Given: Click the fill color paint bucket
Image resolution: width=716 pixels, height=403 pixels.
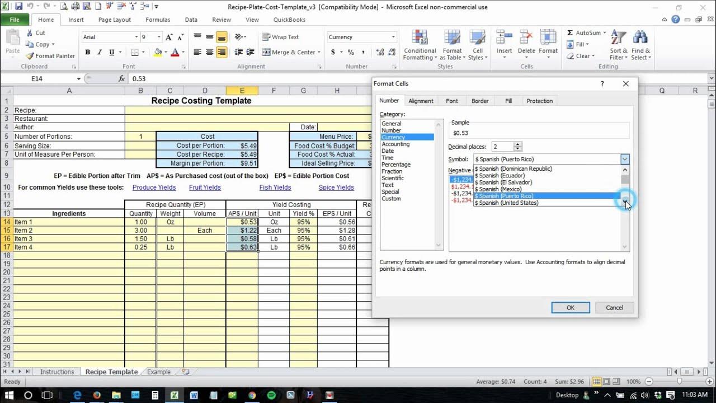Looking at the screenshot, I should point(158,52).
